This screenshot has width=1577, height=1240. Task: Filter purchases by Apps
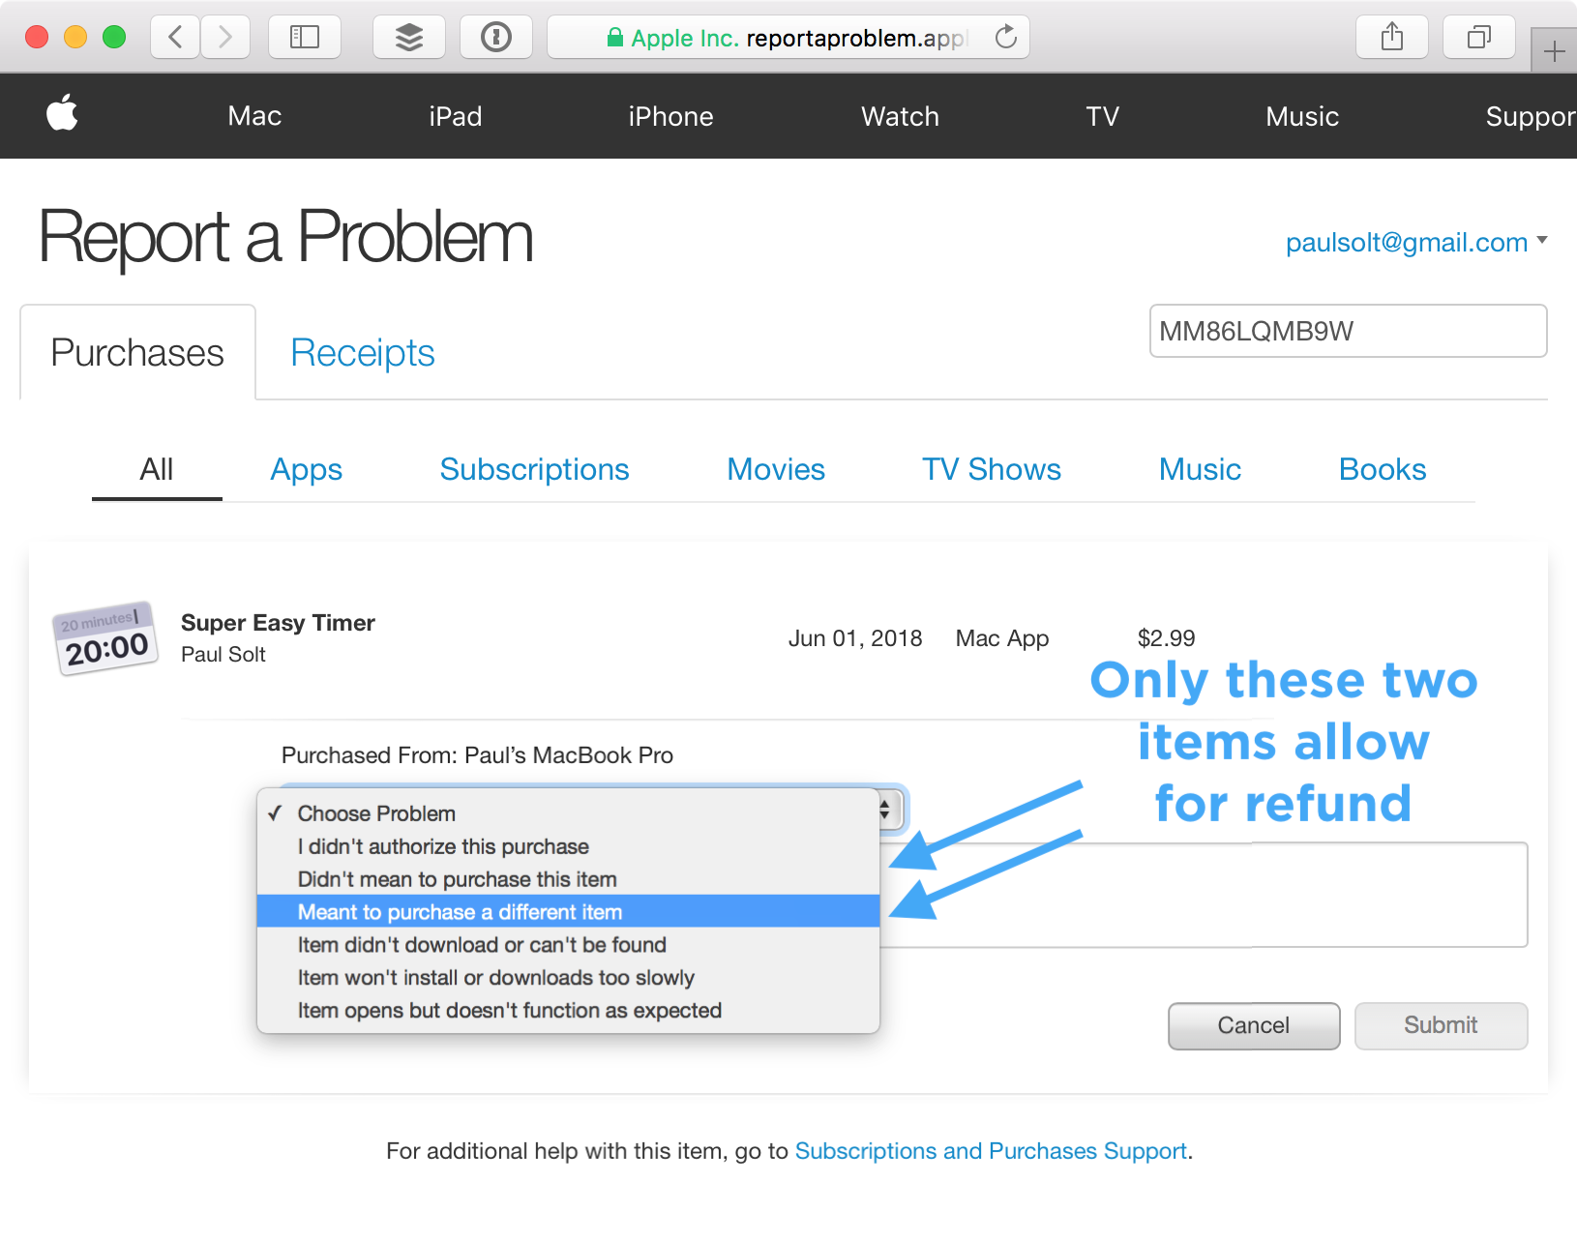point(306,469)
